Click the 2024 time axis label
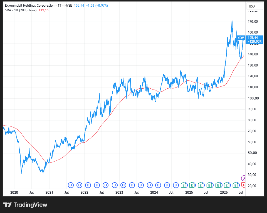The width and height of the screenshot is (267, 213). 154,193
